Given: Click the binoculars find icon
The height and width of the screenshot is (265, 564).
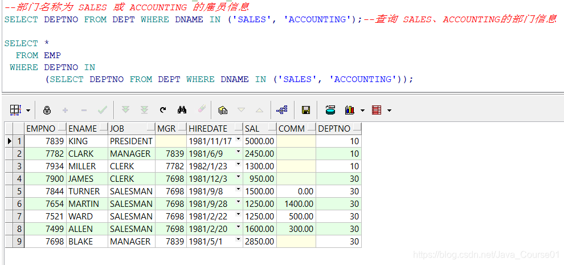Looking at the screenshot, I should [182, 110].
